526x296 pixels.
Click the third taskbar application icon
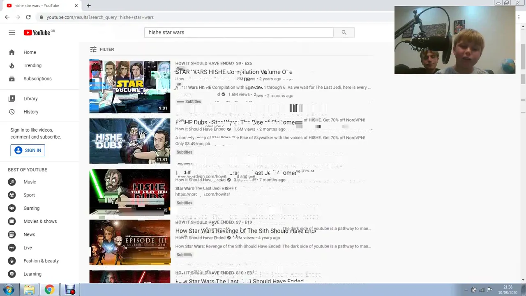click(x=70, y=290)
